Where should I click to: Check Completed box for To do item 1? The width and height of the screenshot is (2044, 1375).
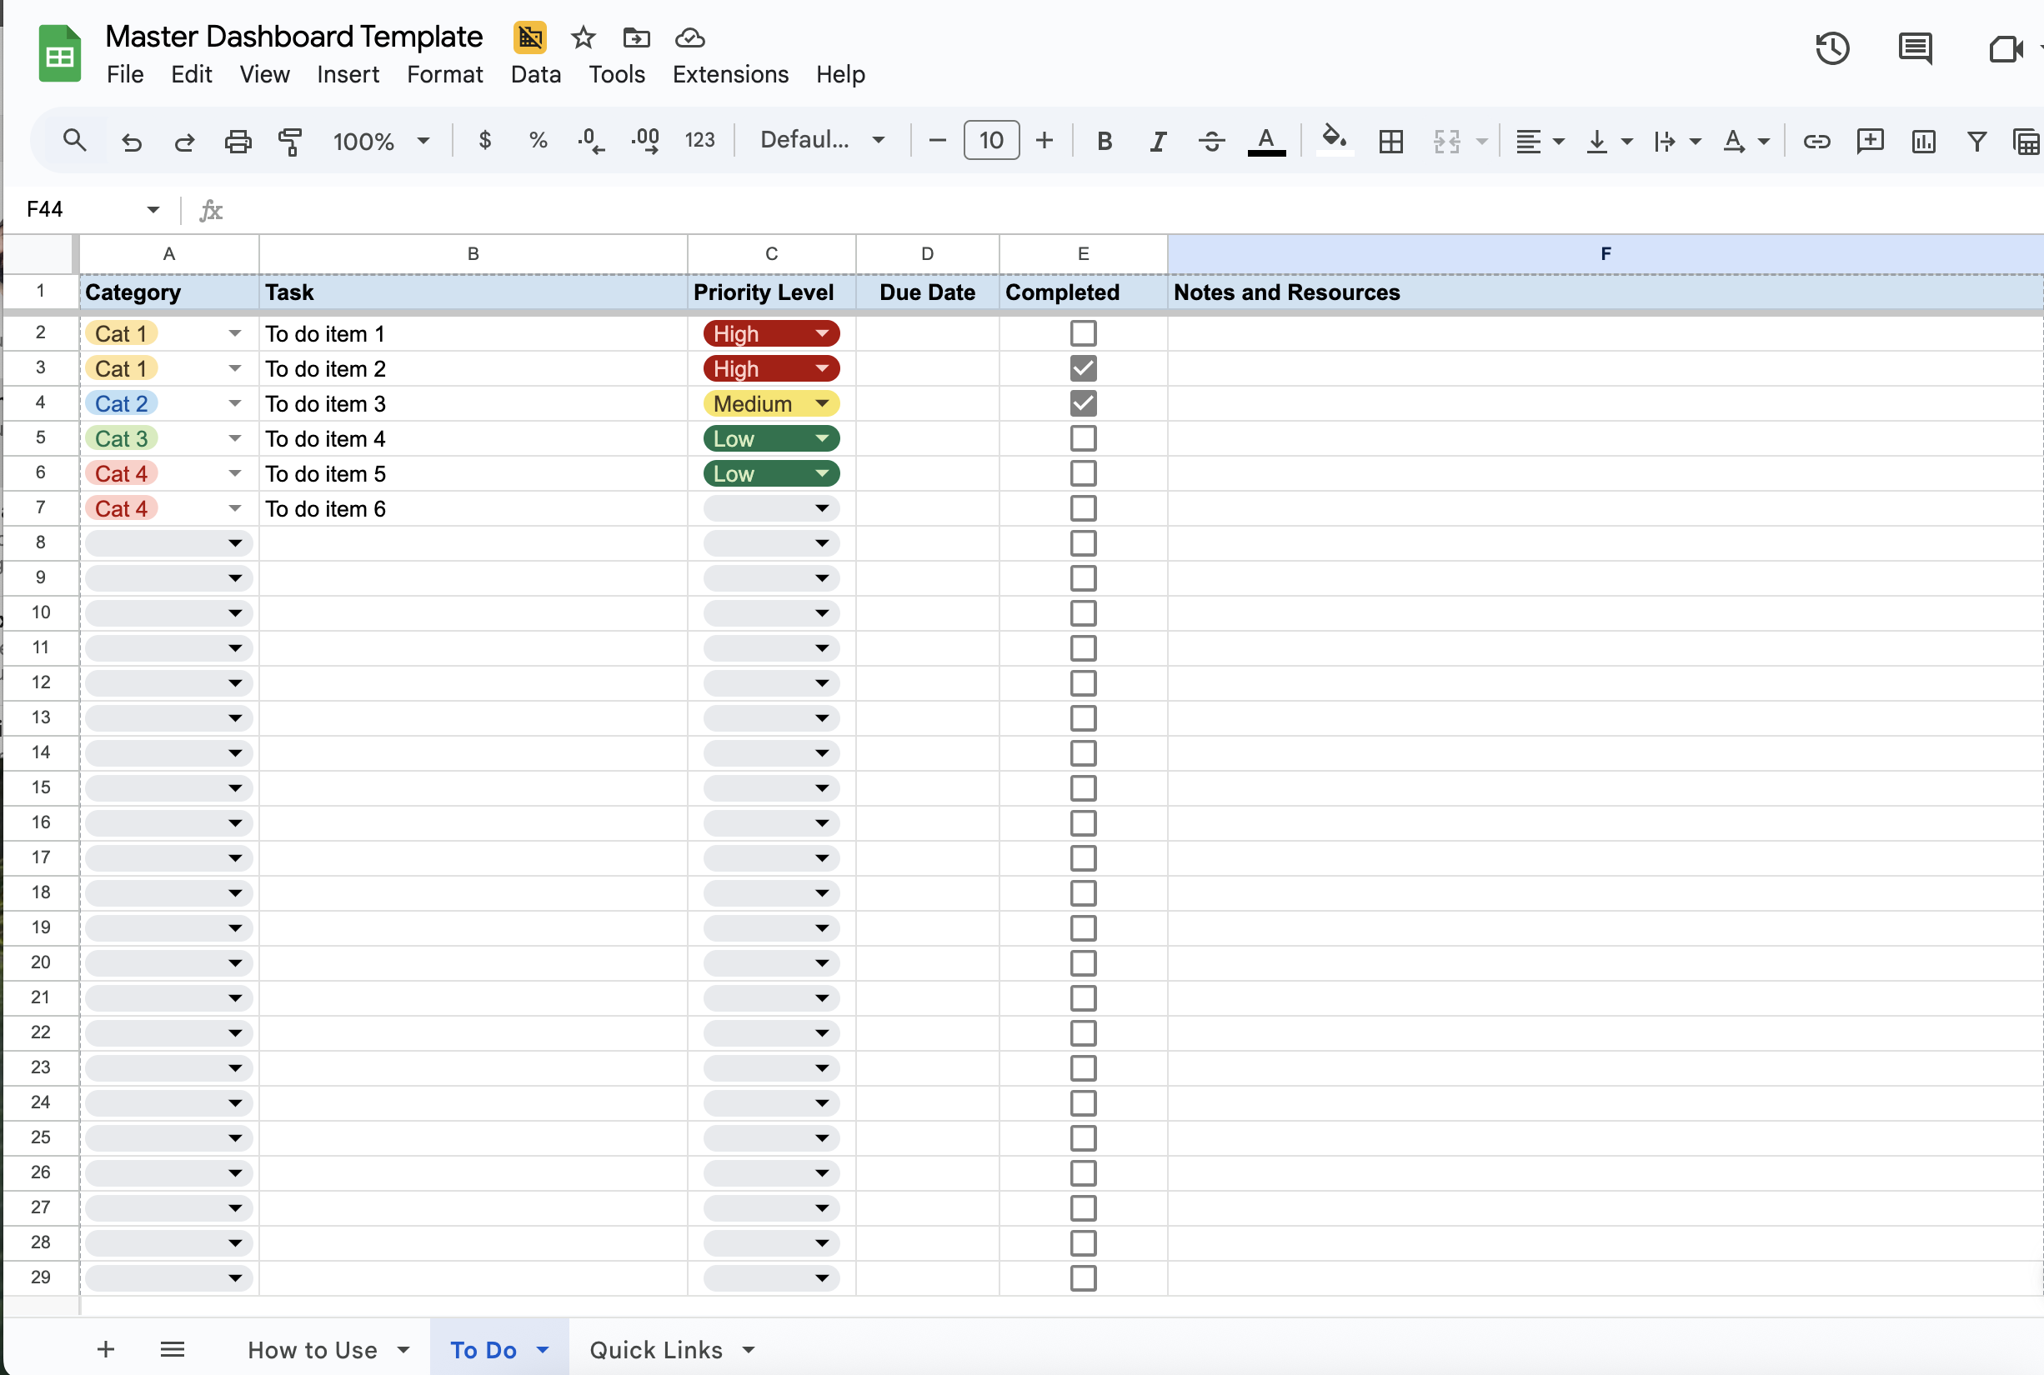1084,333
